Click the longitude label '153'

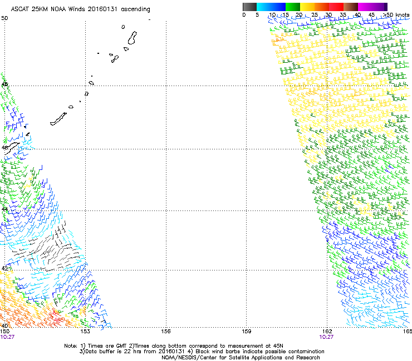point(85,332)
